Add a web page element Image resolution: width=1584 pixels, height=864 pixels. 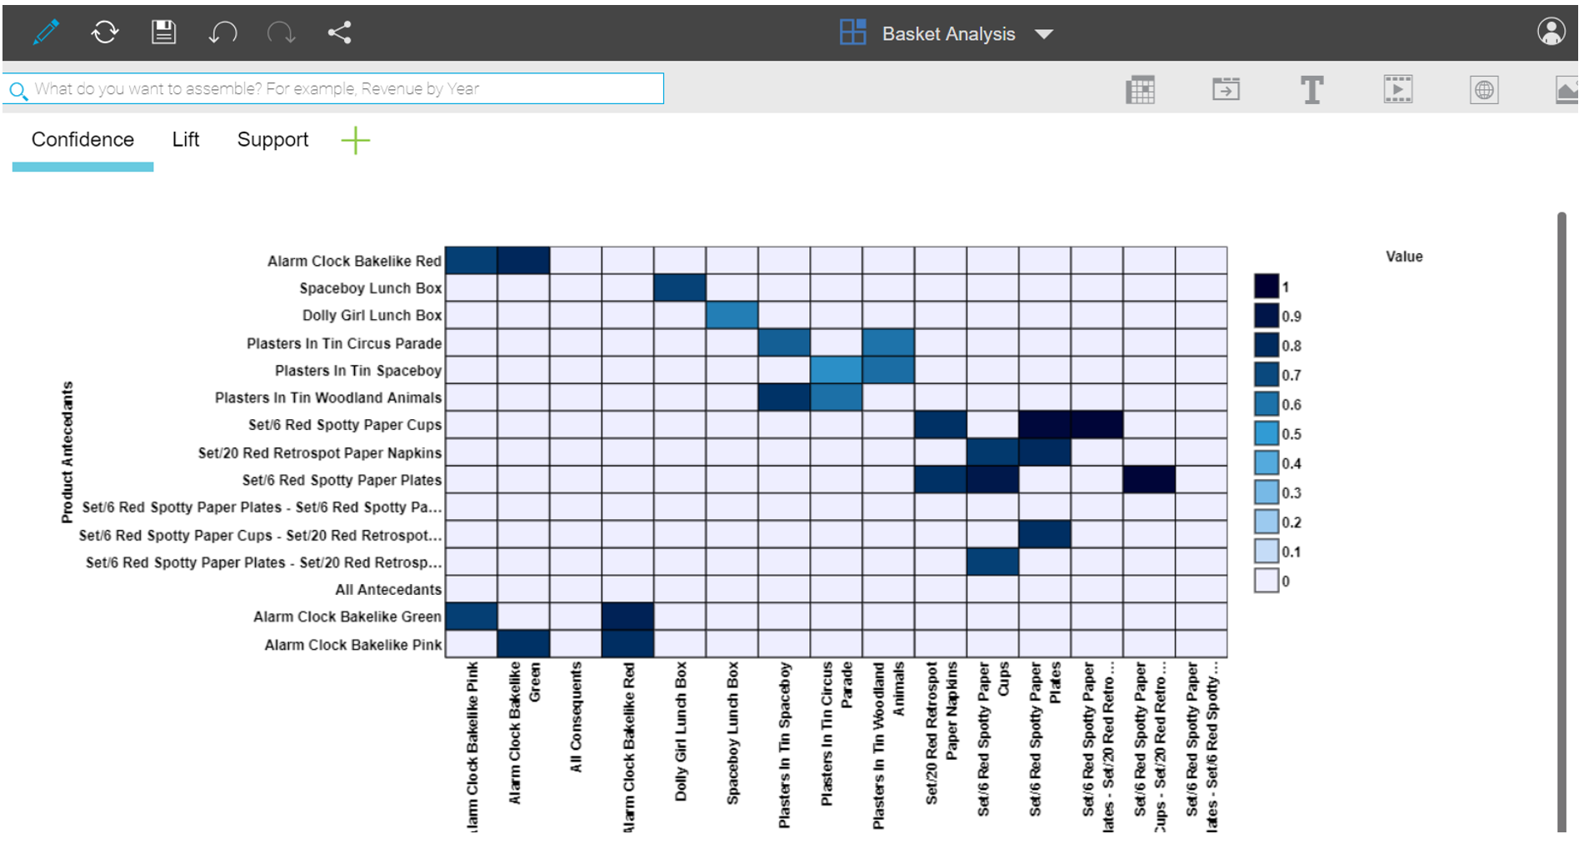(1484, 89)
